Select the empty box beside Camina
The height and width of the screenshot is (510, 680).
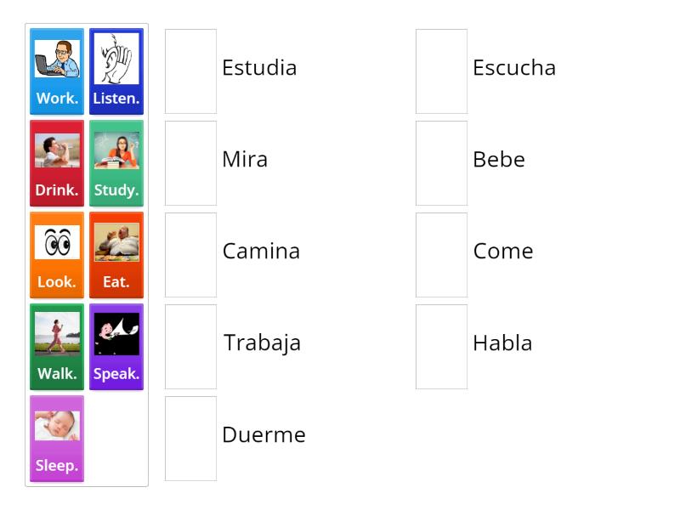pos(190,255)
